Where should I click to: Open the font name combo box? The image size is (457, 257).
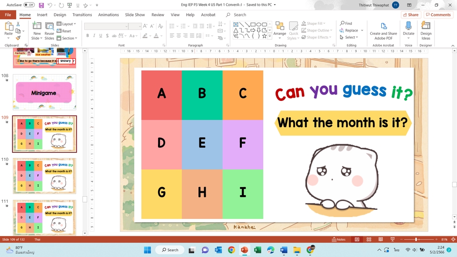106,26
